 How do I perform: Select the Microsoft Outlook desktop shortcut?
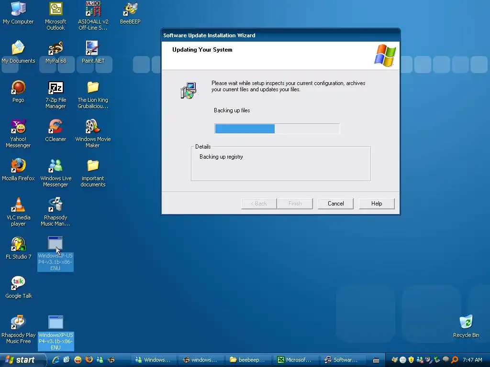click(x=56, y=16)
